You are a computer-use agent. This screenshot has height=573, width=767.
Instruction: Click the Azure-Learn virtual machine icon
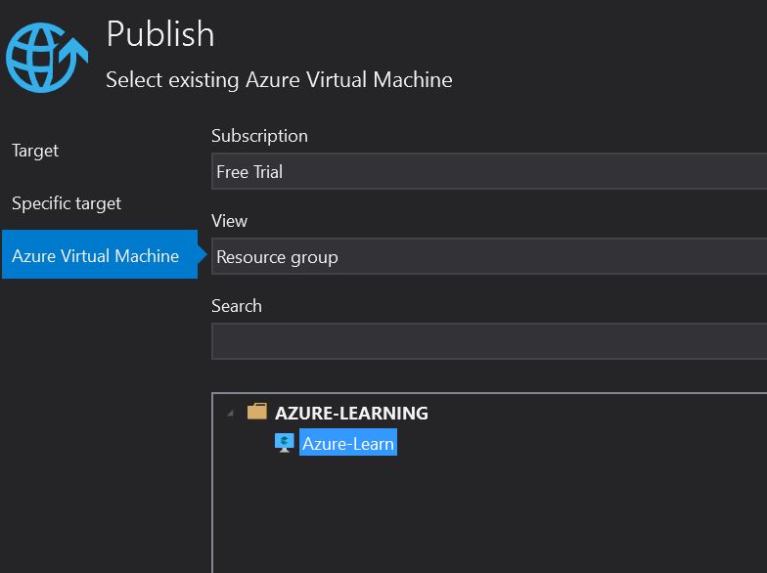[285, 443]
